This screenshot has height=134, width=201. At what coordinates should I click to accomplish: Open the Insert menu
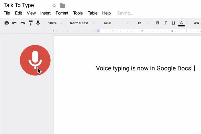pyautogui.click(x=46, y=13)
